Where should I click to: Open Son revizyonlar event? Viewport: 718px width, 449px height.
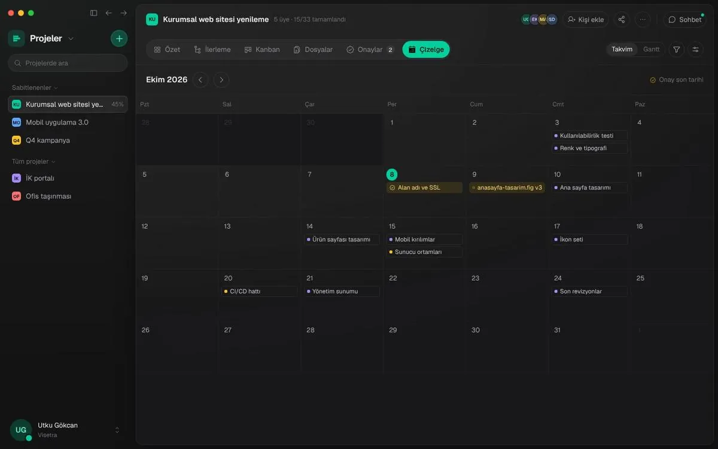click(x=589, y=292)
